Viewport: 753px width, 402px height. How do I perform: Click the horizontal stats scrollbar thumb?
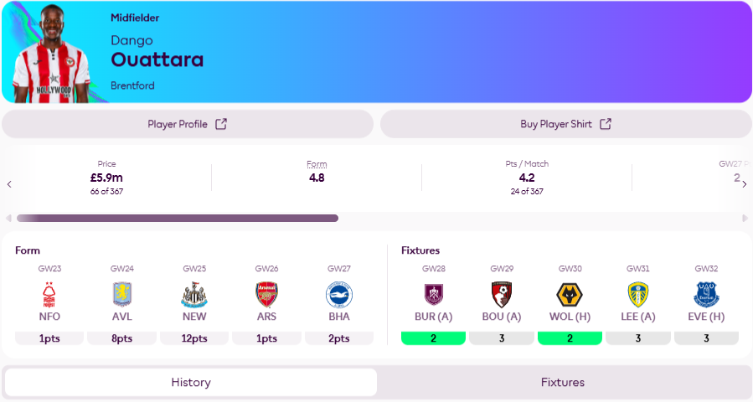click(178, 218)
